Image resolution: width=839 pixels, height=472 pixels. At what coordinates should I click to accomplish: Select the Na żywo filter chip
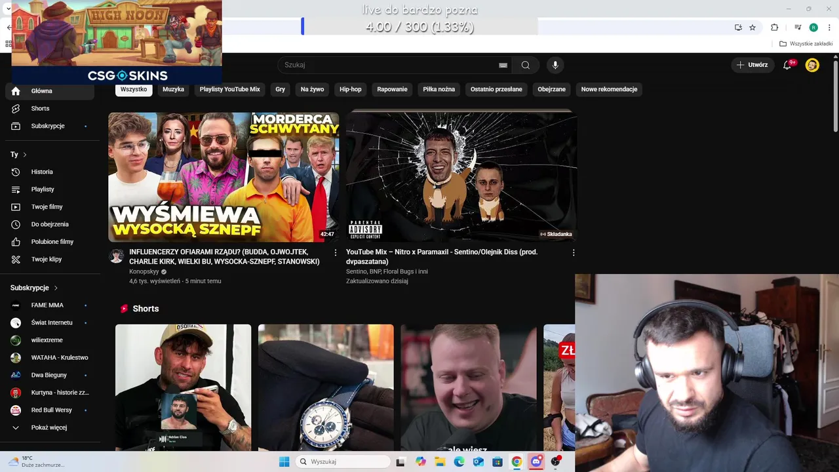[313, 89]
